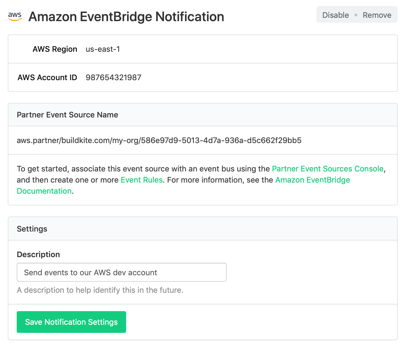Click the AWS logo icon
The image size is (406, 349).
14,17
